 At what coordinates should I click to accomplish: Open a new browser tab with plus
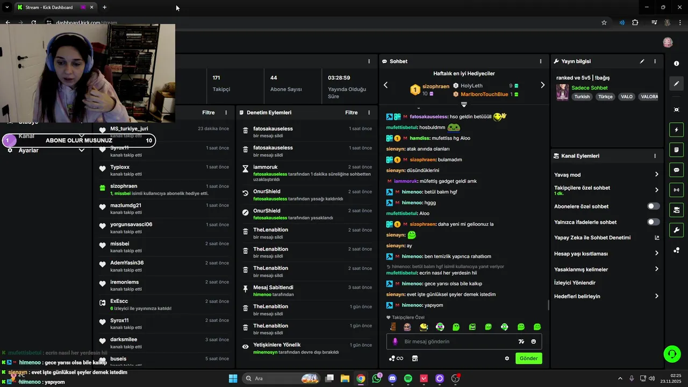tap(104, 8)
